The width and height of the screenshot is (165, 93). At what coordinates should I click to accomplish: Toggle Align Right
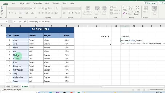46,13
